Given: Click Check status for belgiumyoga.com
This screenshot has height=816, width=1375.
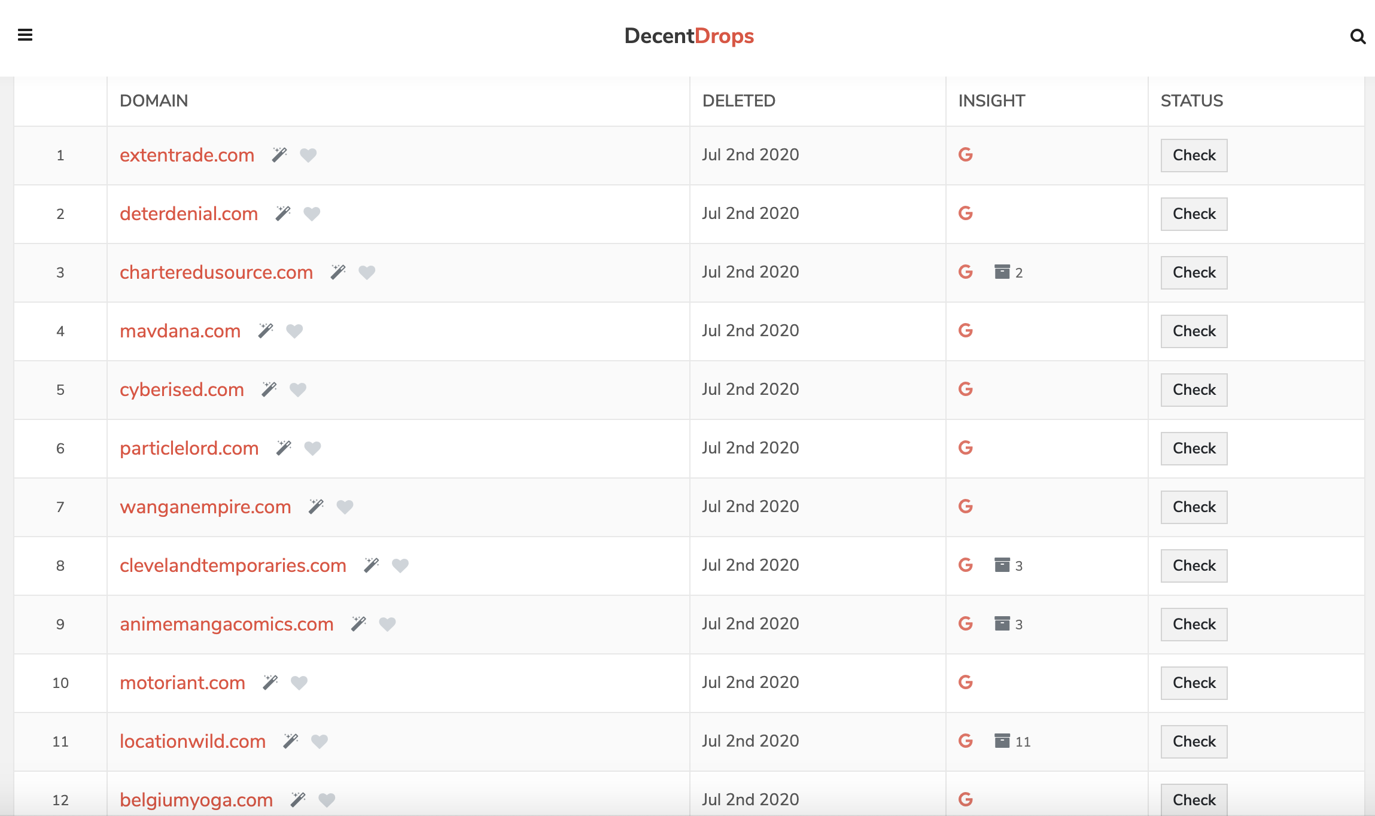Looking at the screenshot, I should [1194, 799].
